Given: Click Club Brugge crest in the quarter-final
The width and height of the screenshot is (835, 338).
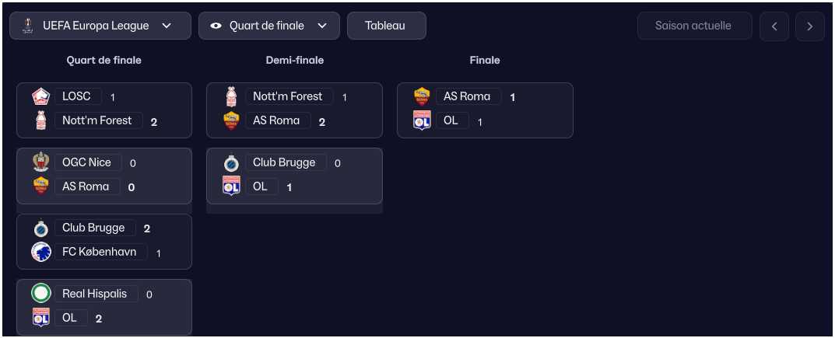Looking at the screenshot, I should click(x=40, y=228).
